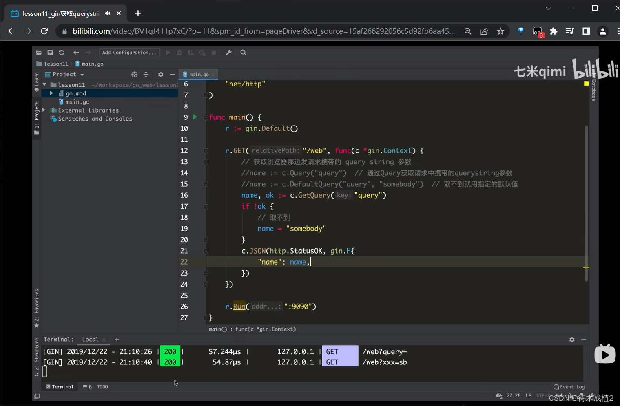Open Project panel gear options
Viewport: 620px width, 406px height.
coord(161,75)
